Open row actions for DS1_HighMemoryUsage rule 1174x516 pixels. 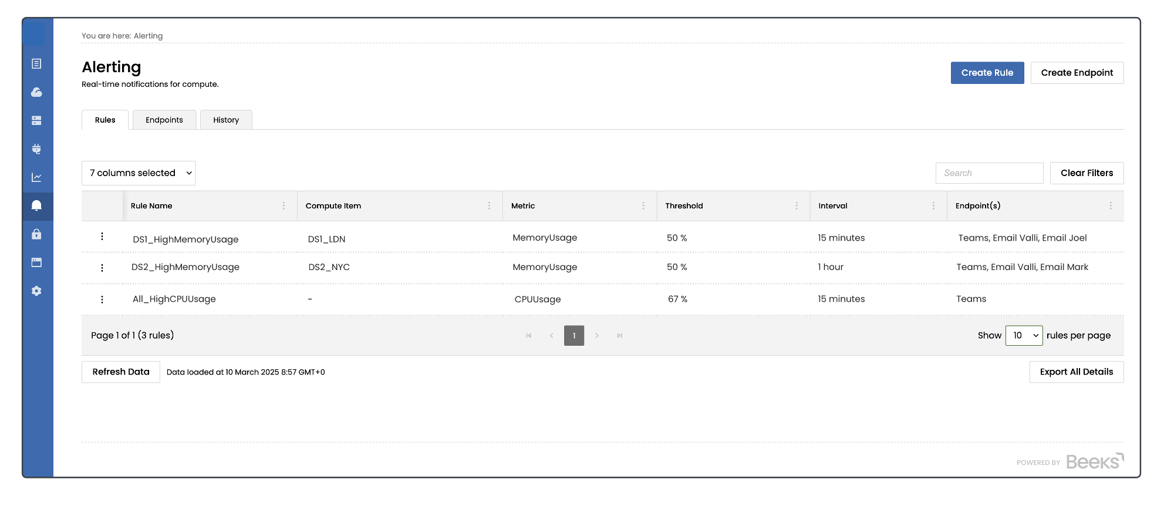point(102,237)
